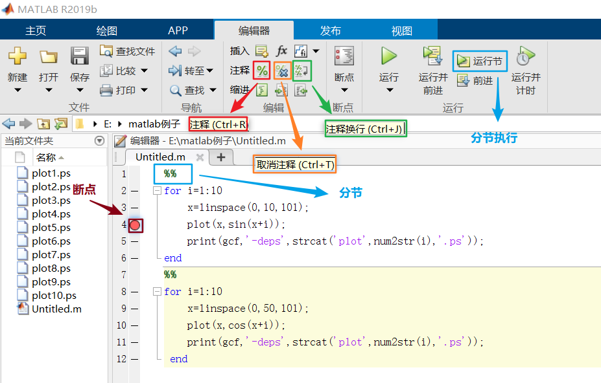Click matlab例子 folder in path

154,124
